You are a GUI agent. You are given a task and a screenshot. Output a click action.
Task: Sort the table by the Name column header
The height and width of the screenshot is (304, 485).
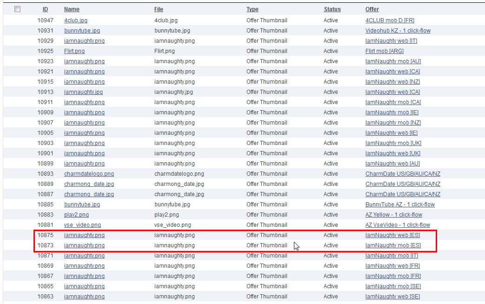[x=72, y=9]
